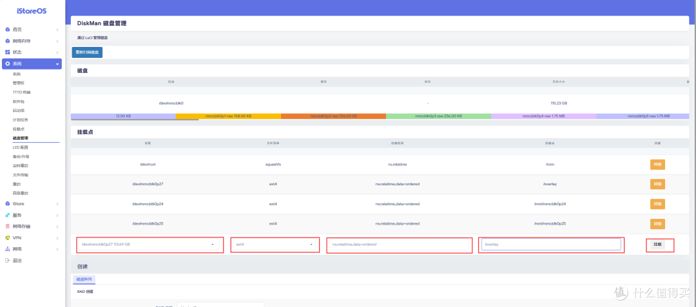Select the mmcblk0p4 raw 1.75 MB segment
Screen dimensions: 696x307
coord(544,116)
